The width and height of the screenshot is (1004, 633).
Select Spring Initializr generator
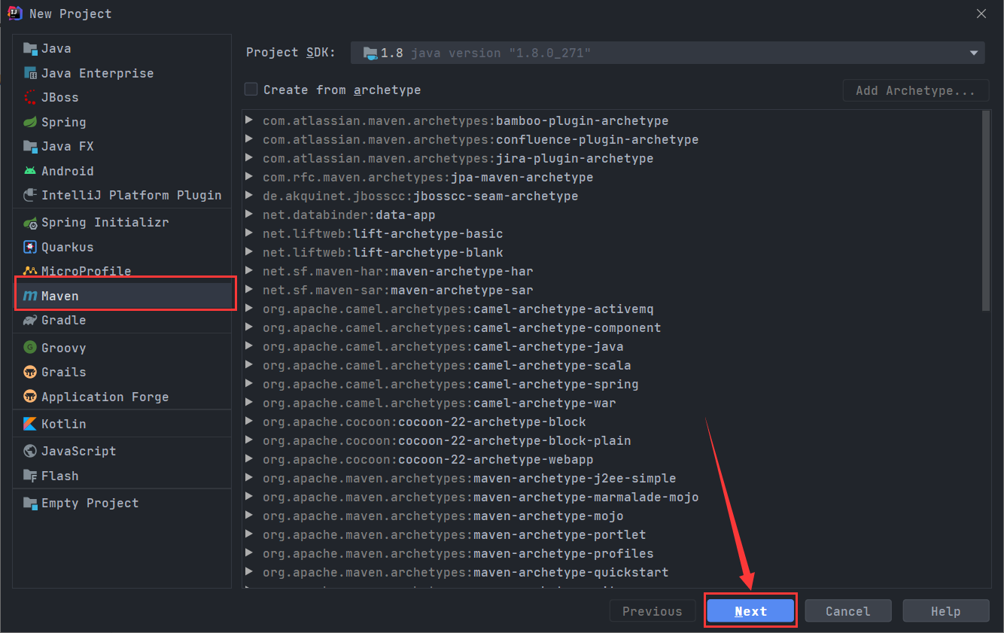click(x=123, y=223)
